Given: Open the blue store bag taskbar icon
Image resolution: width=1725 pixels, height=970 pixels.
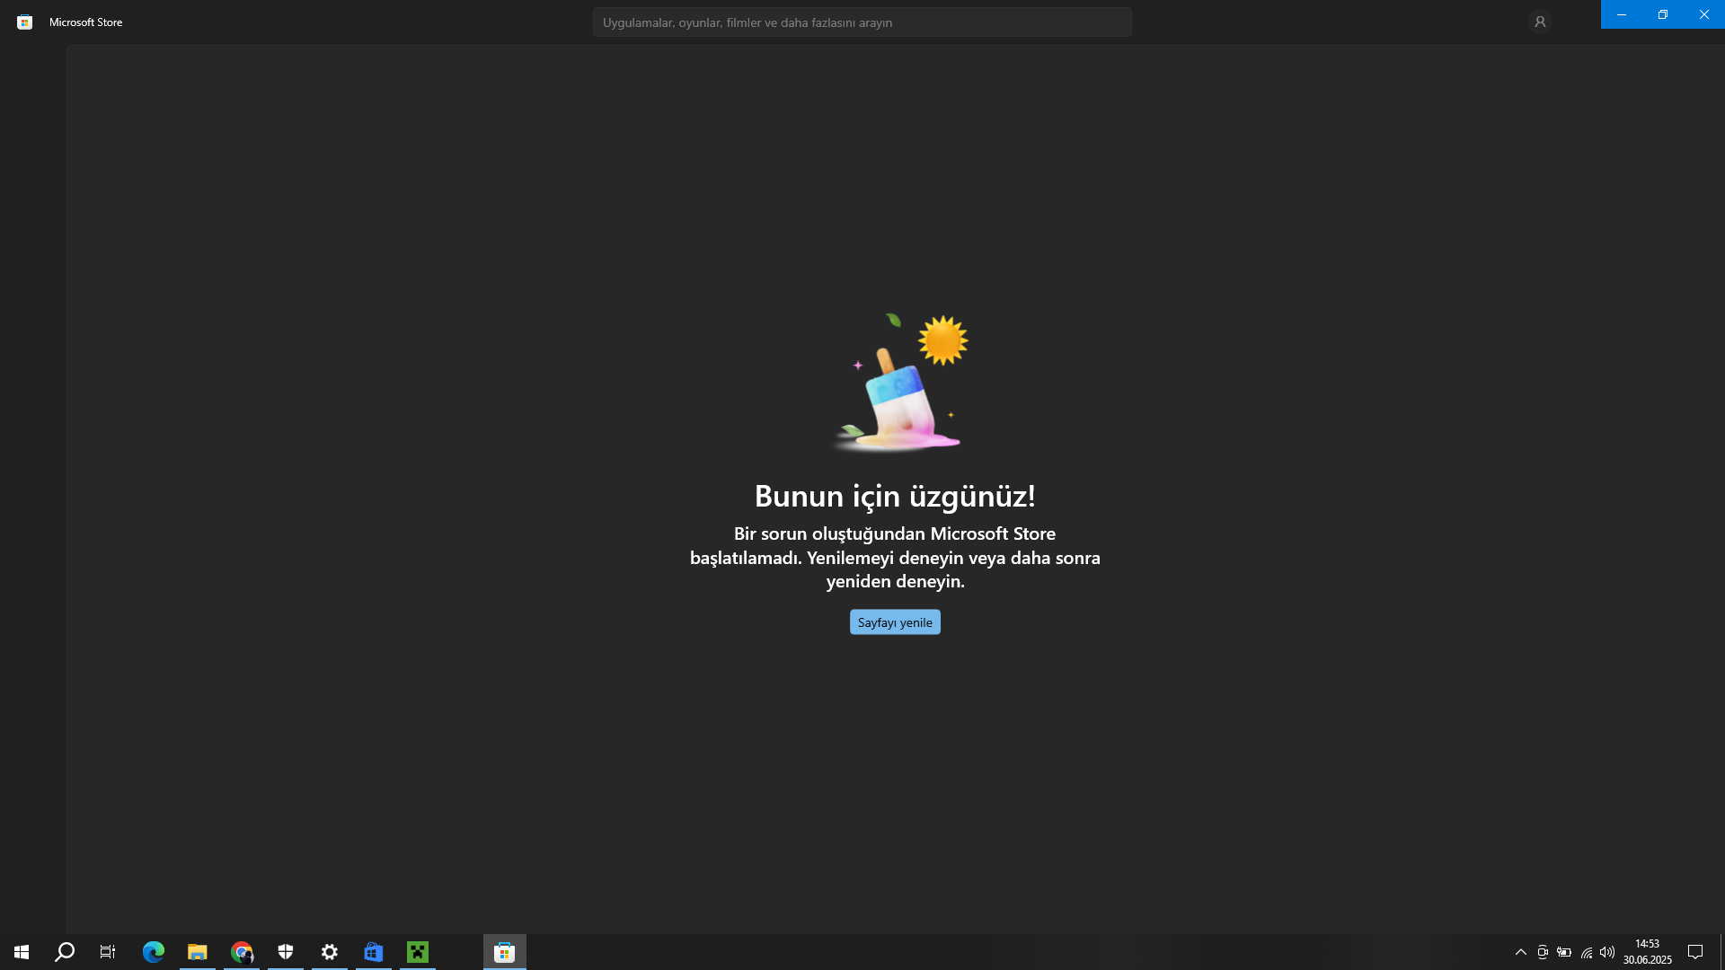Looking at the screenshot, I should (374, 952).
